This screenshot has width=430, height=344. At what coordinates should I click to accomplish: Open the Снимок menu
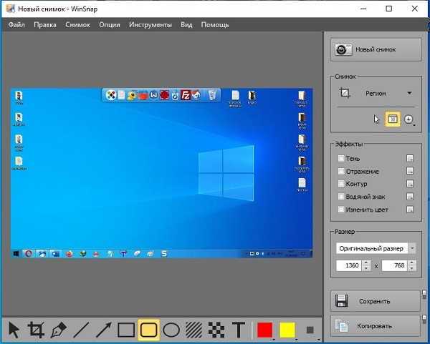coord(77,25)
